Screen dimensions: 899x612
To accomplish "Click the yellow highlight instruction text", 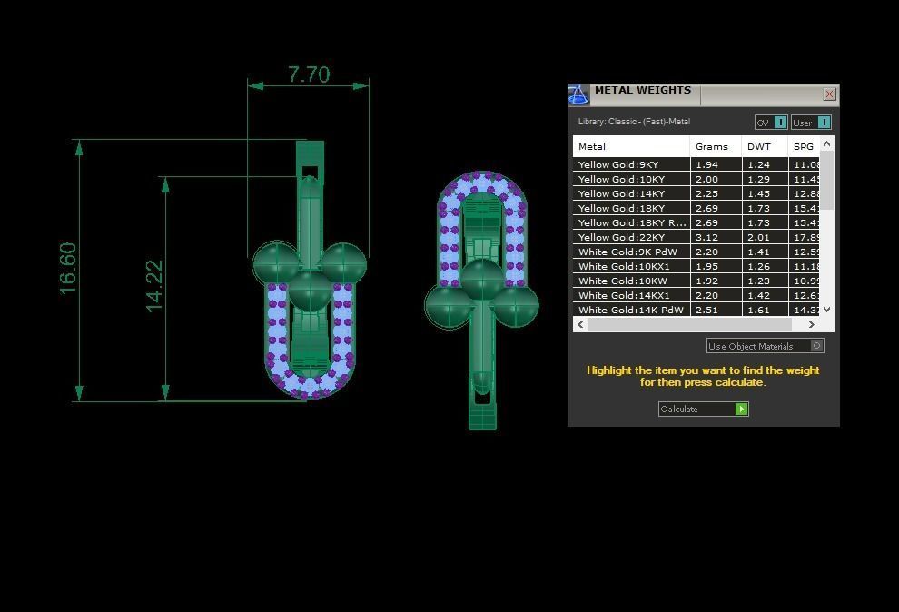I will click(703, 377).
